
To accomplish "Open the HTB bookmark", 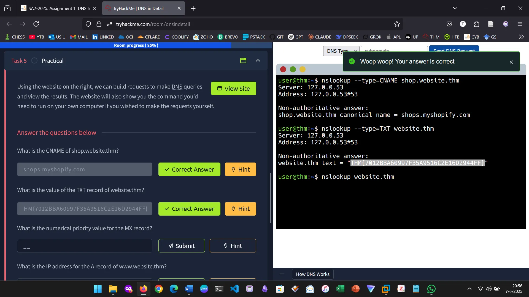I will coord(452,37).
